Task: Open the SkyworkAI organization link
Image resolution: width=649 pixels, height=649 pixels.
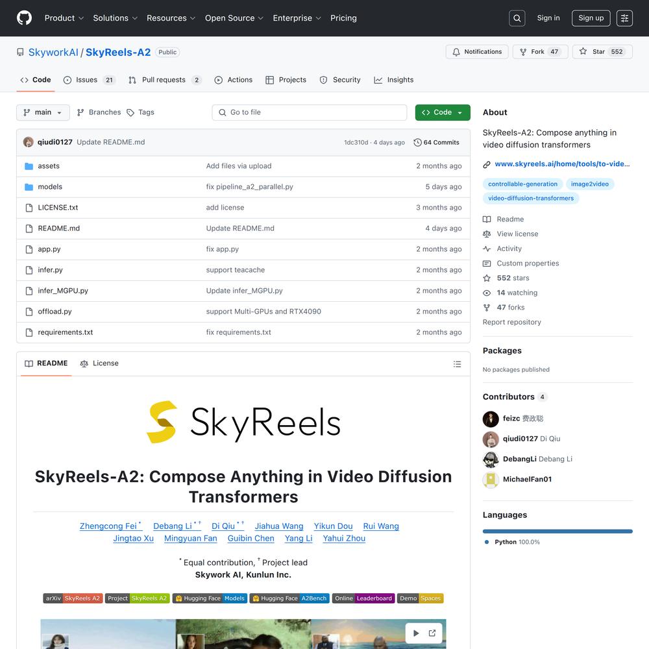Action: tap(53, 52)
